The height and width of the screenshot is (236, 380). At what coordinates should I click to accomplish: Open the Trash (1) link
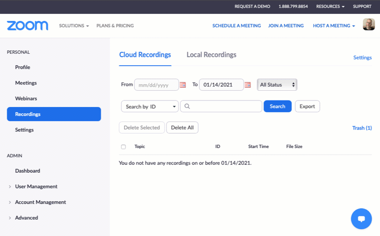tap(362, 128)
